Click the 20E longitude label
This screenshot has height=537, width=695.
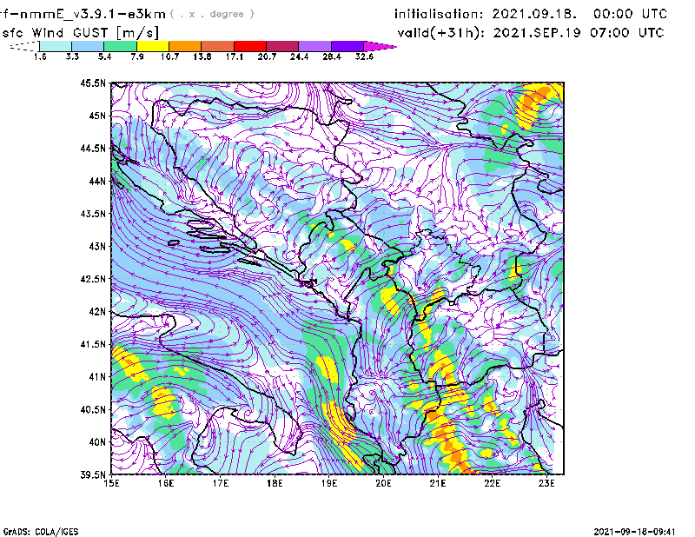coord(383,483)
